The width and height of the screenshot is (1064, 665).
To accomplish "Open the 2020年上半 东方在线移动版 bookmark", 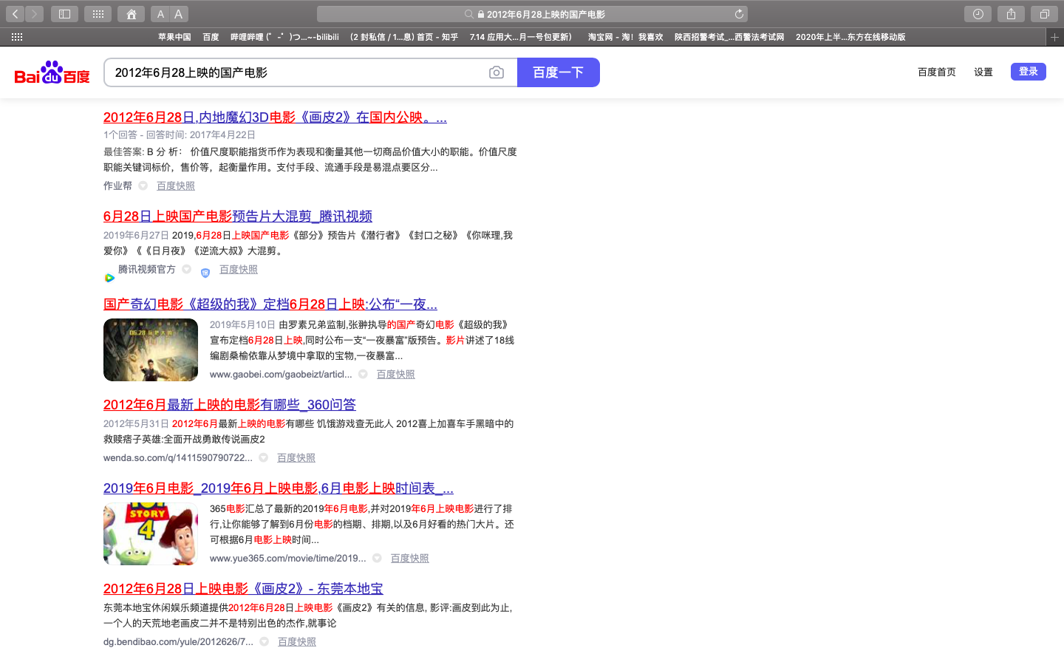I will (850, 37).
